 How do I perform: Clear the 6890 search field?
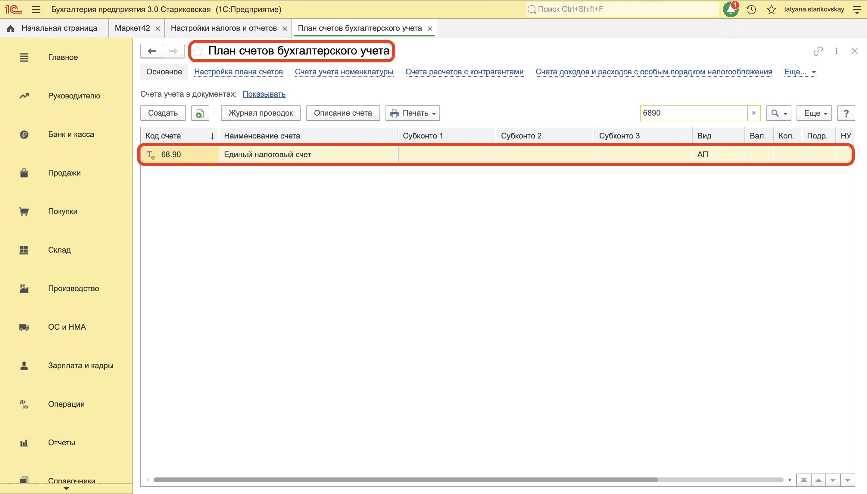click(x=754, y=113)
